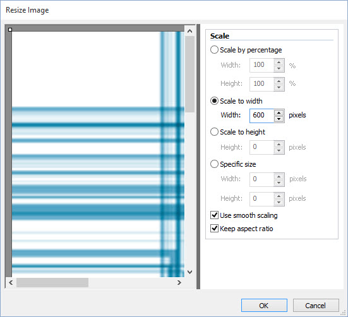Click the preview corner resize handle square
This screenshot has height=317, width=348.
point(10,30)
